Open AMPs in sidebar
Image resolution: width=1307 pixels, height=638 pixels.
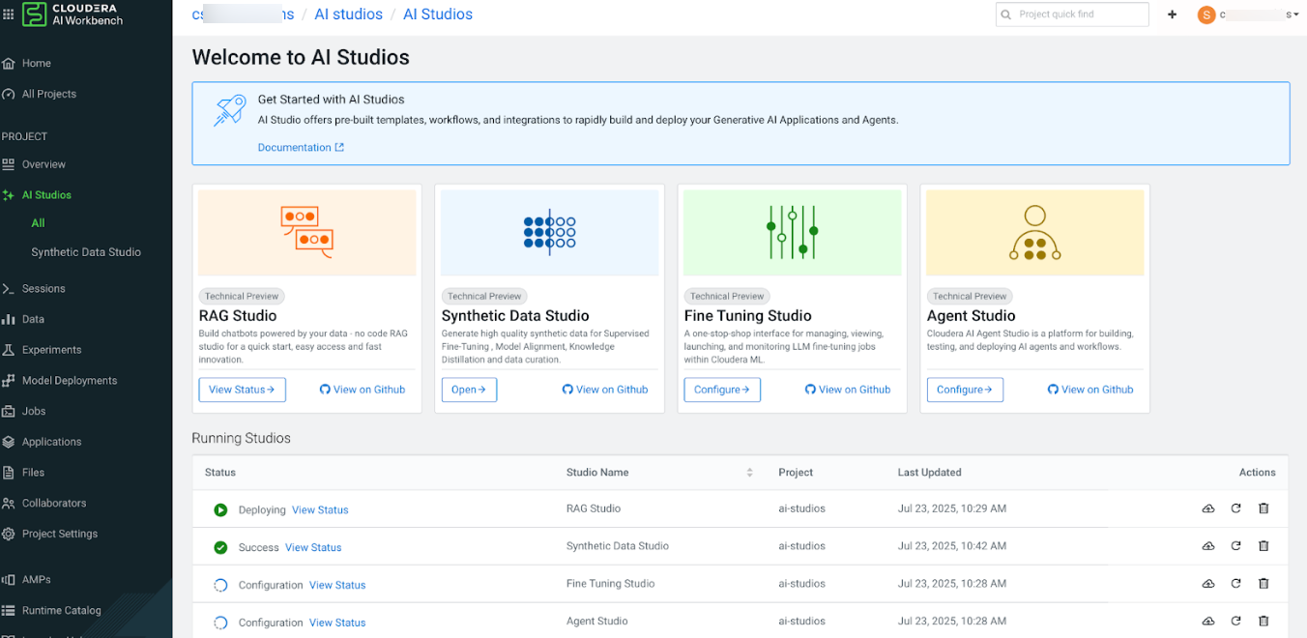tap(36, 580)
